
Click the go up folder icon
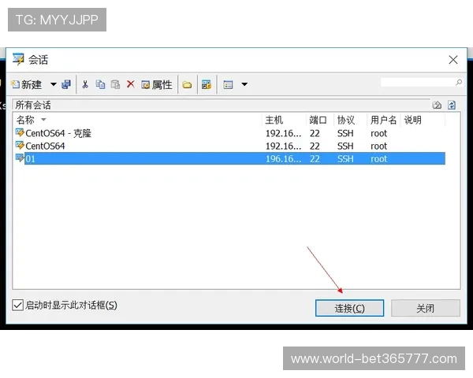(437, 105)
